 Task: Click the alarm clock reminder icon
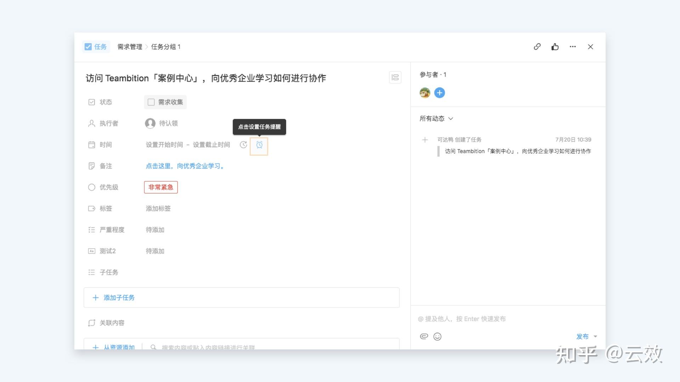(x=259, y=145)
